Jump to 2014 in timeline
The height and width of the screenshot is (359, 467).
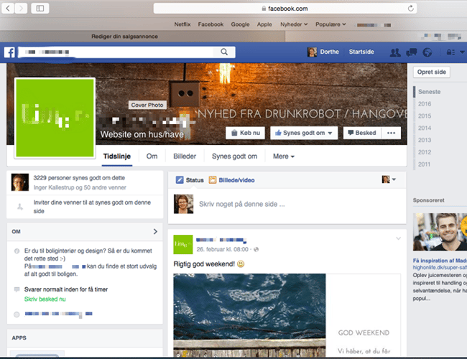(425, 128)
